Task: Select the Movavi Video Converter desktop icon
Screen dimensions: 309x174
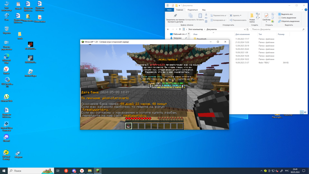Action: pyautogui.click(x=6, y=126)
